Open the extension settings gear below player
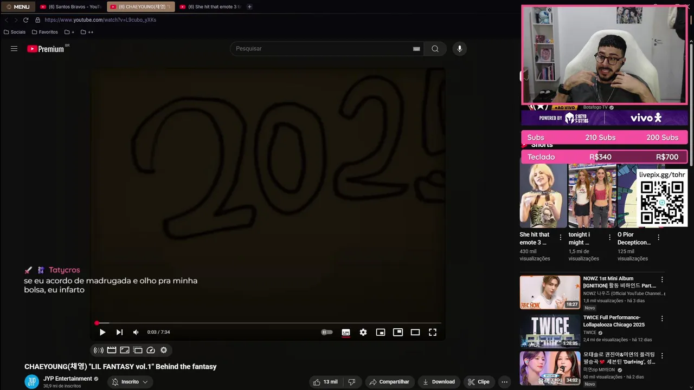 (x=164, y=350)
